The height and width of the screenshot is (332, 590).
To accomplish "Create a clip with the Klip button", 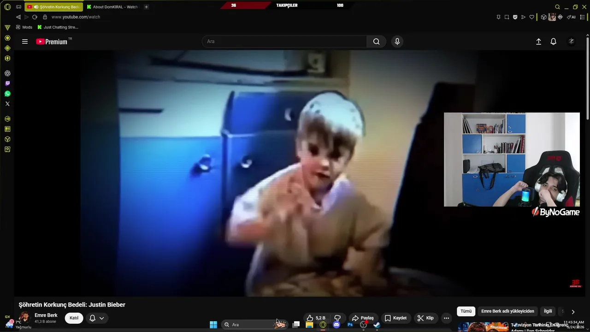I will pyautogui.click(x=425, y=318).
